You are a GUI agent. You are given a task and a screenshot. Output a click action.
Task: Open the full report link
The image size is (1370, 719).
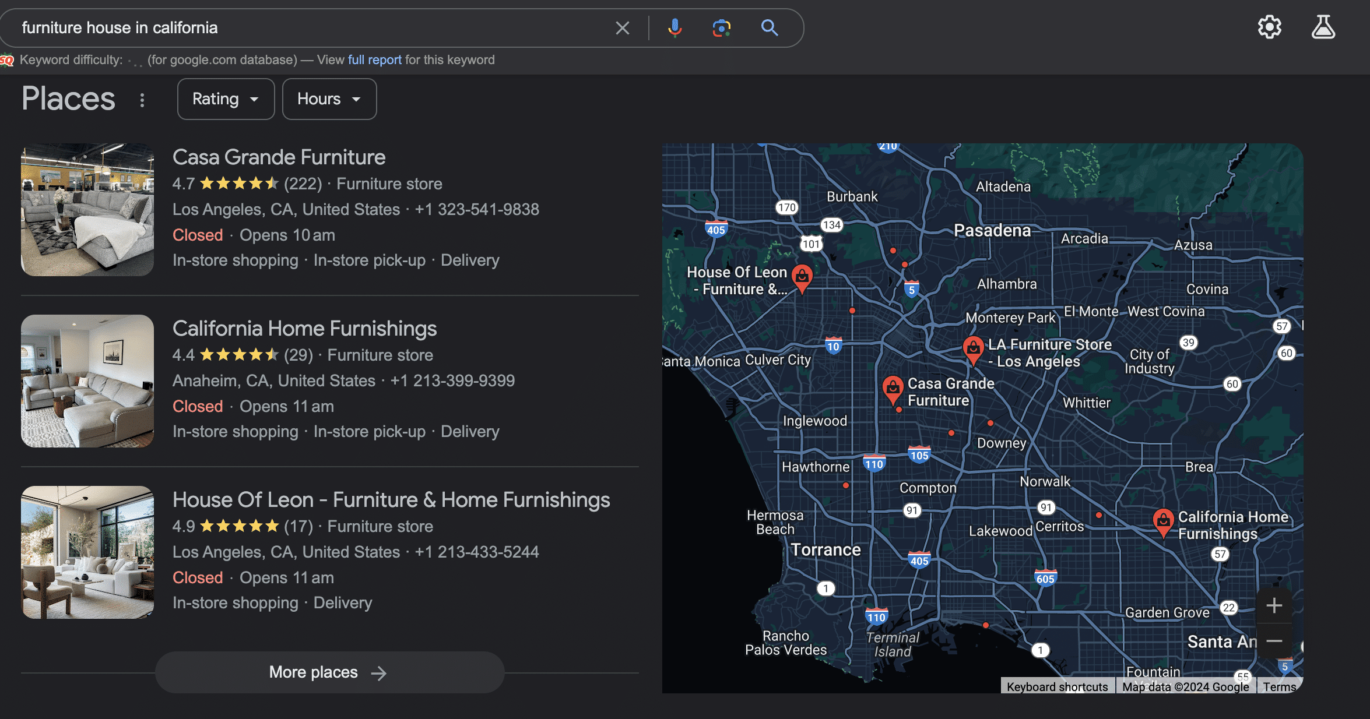[x=375, y=59]
